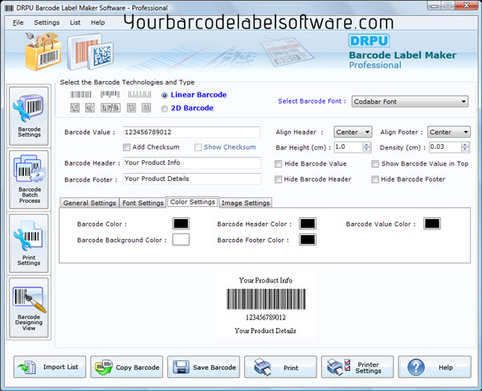The image size is (482, 391).
Task: Open the List menu
Action: pyautogui.click(x=75, y=23)
